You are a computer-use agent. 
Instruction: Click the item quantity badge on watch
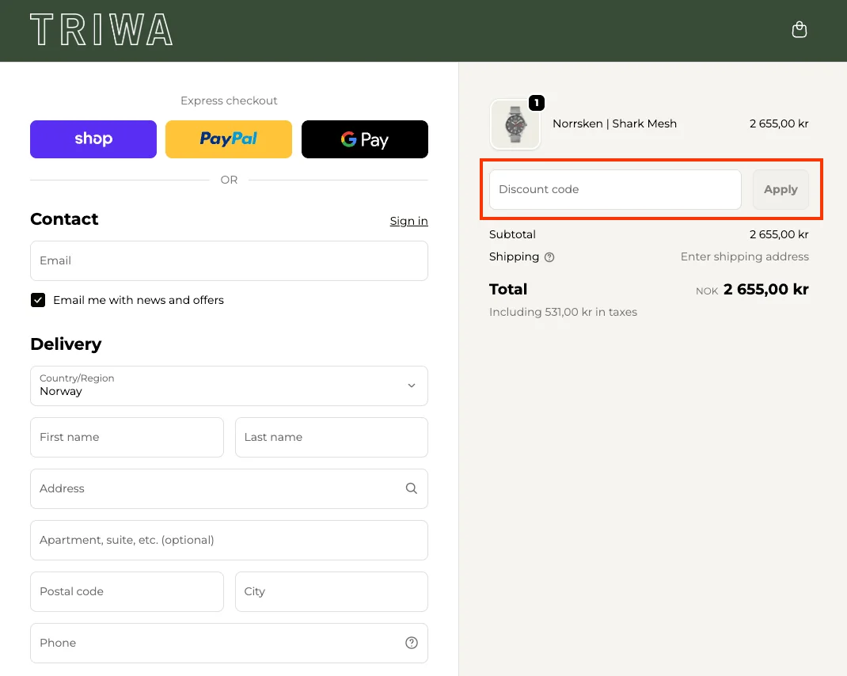point(537,102)
